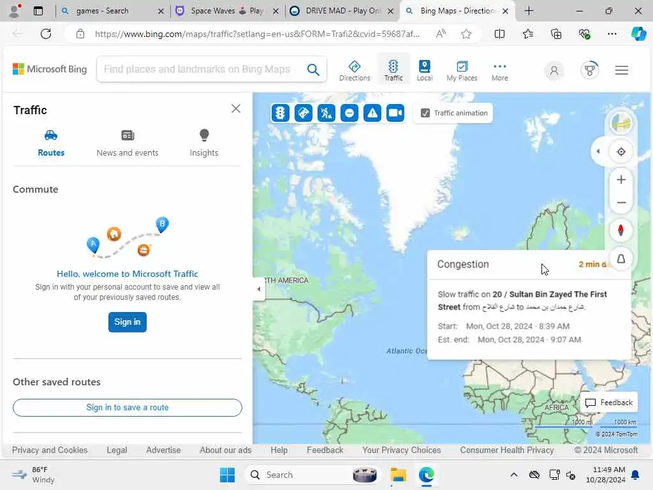
Task: Open the Directions tool
Action: click(355, 70)
